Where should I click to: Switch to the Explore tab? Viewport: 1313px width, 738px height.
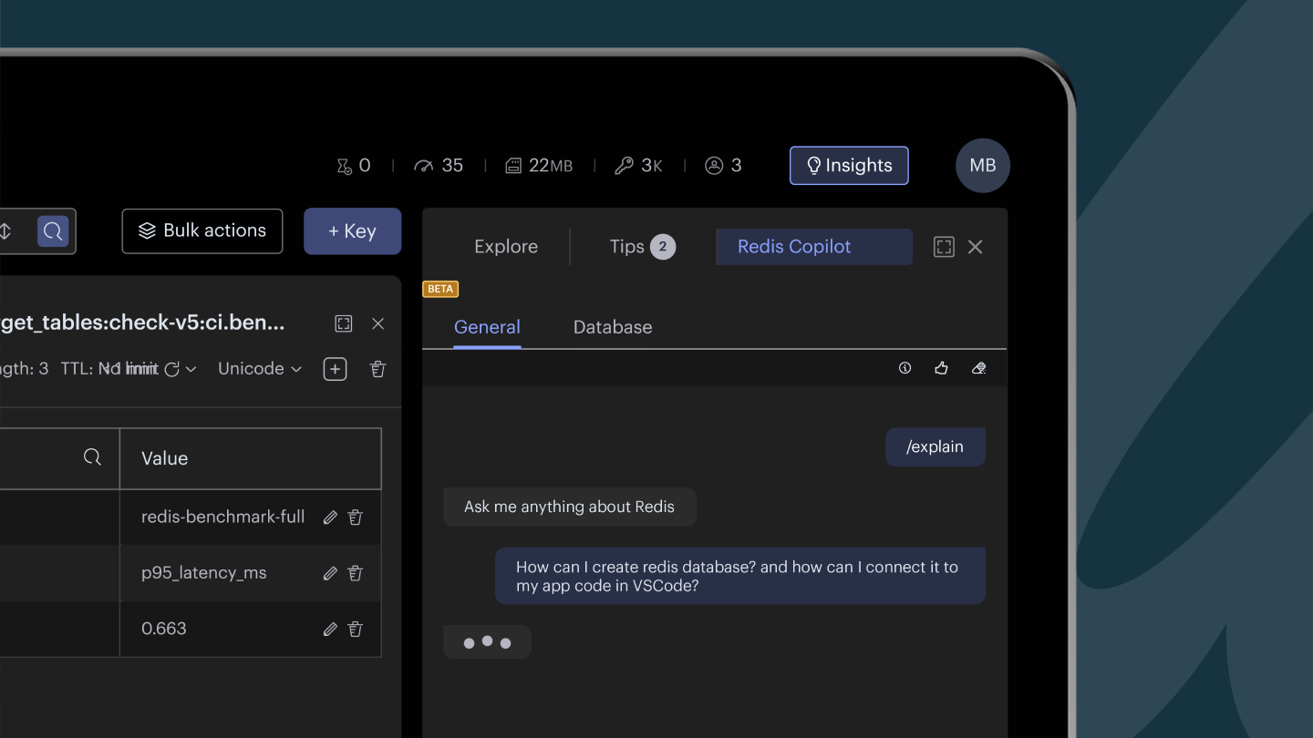click(x=506, y=247)
